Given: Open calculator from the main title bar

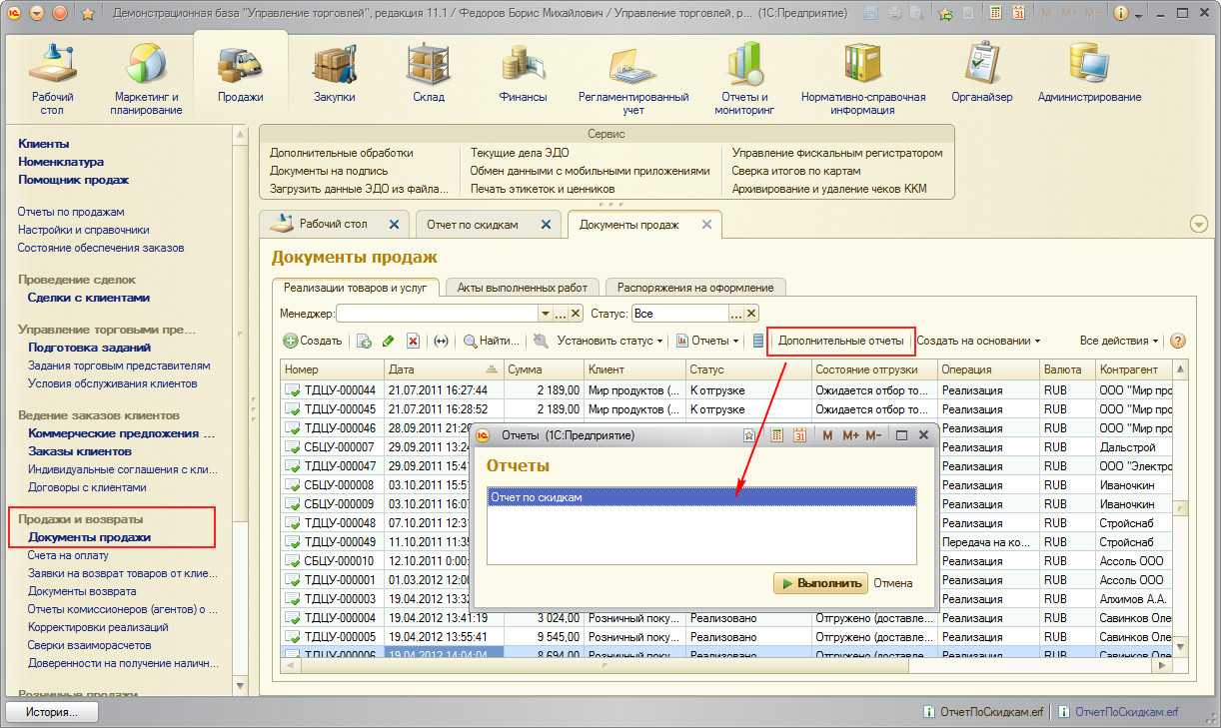Looking at the screenshot, I should 996,14.
